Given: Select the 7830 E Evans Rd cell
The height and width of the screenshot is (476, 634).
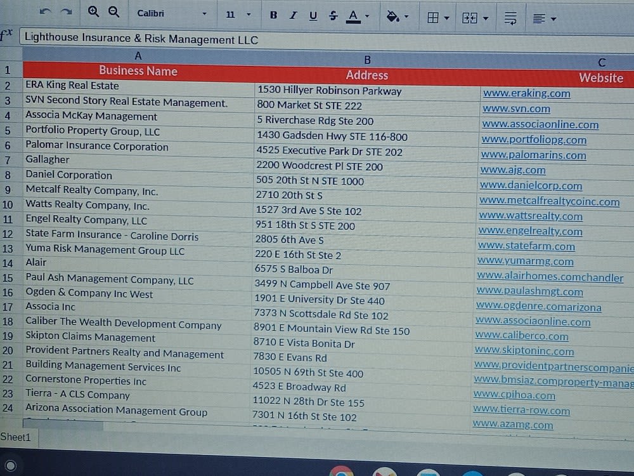Looking at the screenshot, I should [361, 358].
